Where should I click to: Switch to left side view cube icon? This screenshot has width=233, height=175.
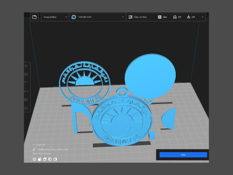pos(50,159)
